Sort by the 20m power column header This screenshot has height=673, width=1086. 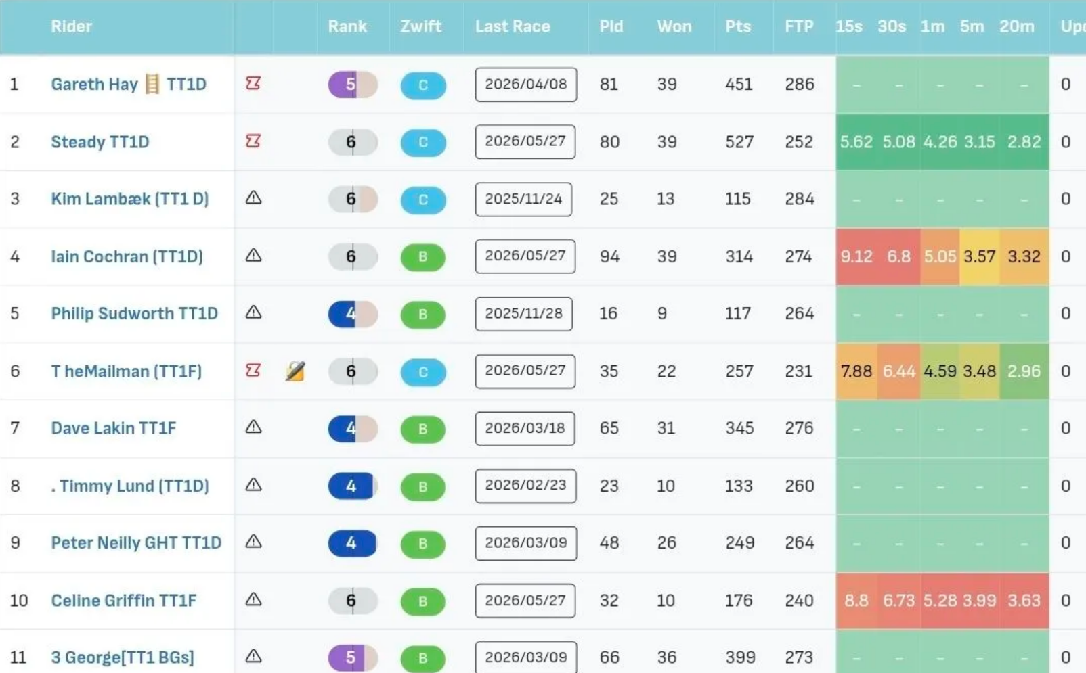point(1017,26)
